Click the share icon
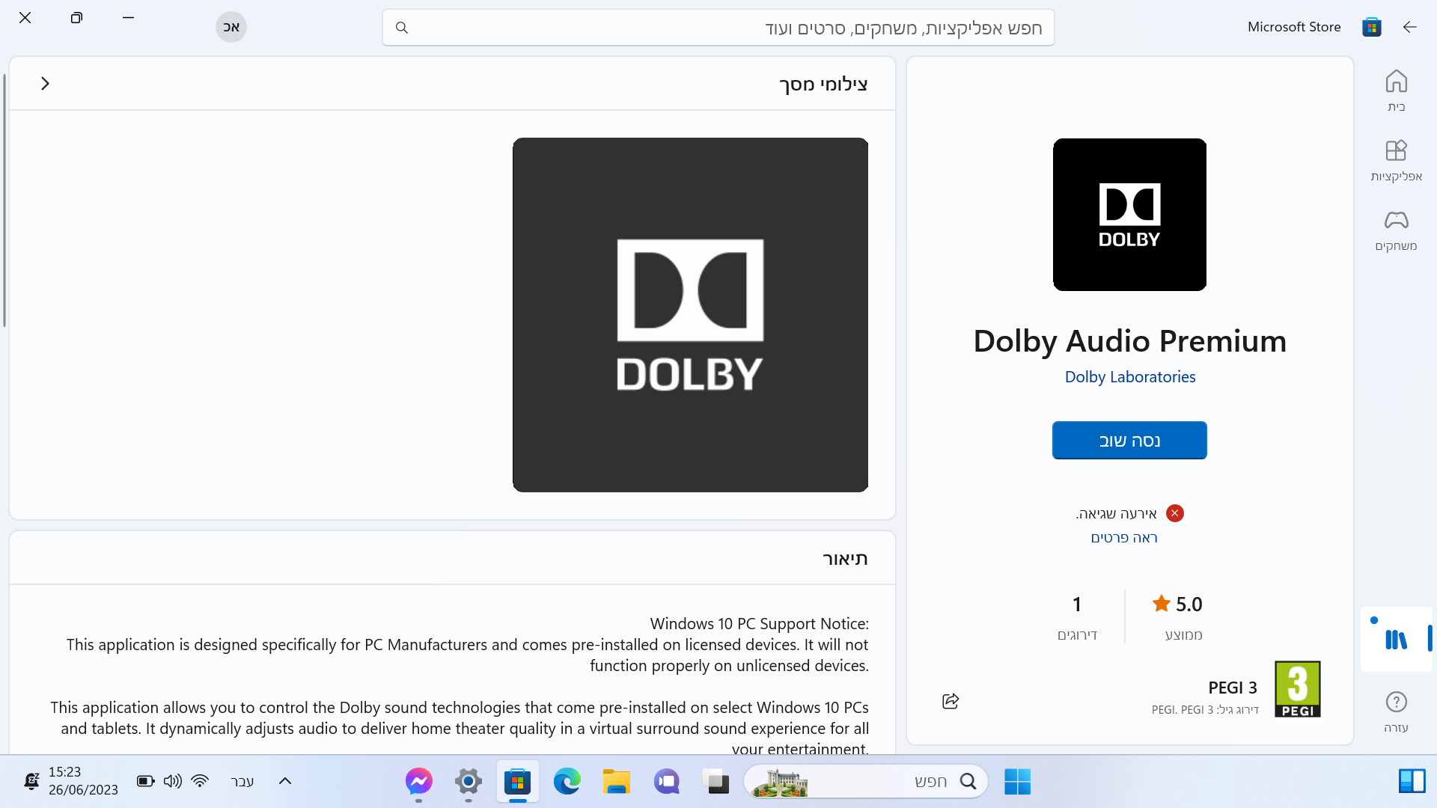 point(951,701)
